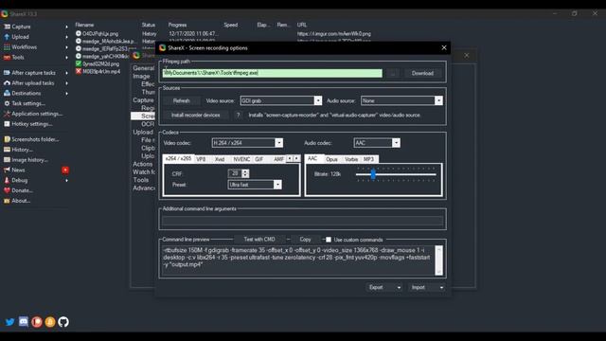Expand Debug submenu arrow in sidebar
Screen dimensions: 606x341
[66, 181]
